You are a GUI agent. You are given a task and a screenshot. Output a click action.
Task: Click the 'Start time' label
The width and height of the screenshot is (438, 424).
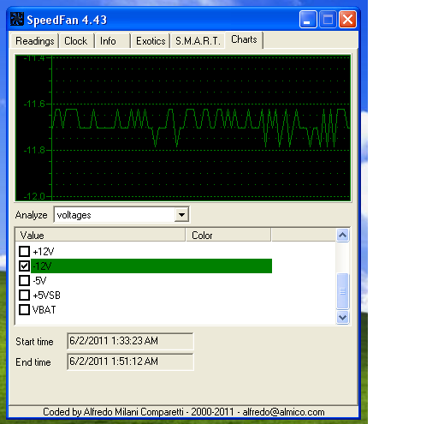pos(34,342)
